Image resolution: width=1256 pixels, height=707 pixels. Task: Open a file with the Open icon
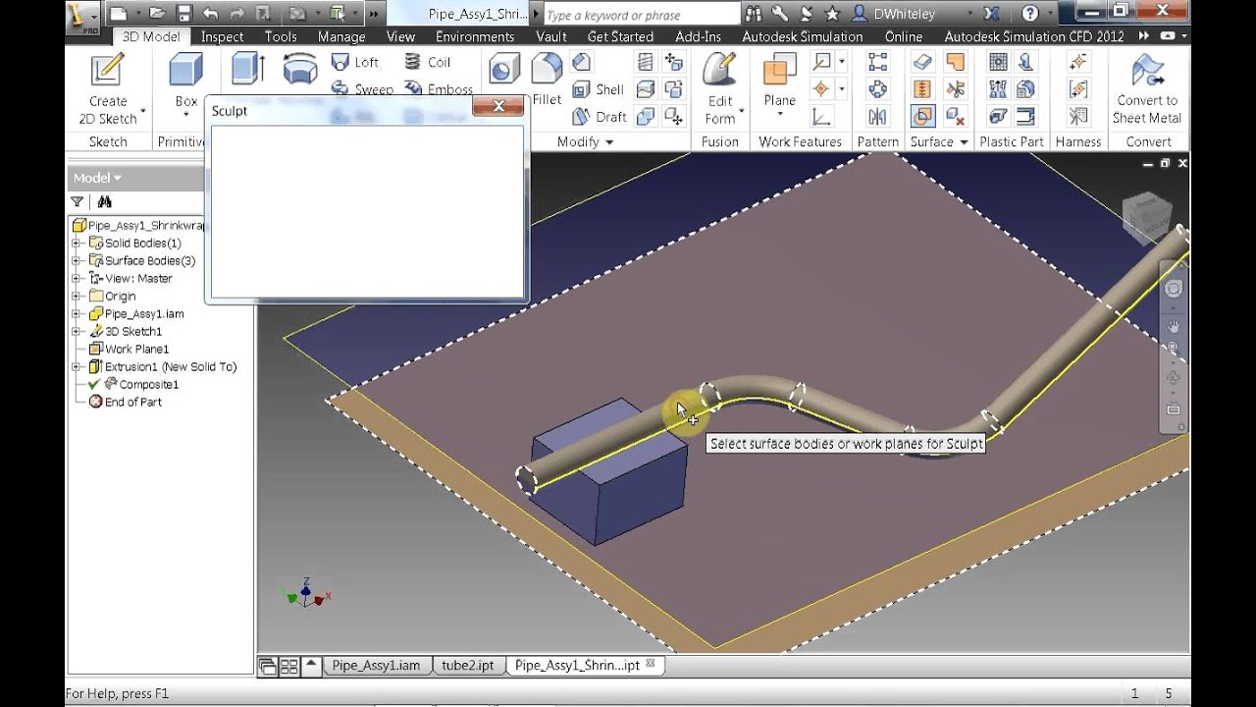click(157, 14)
